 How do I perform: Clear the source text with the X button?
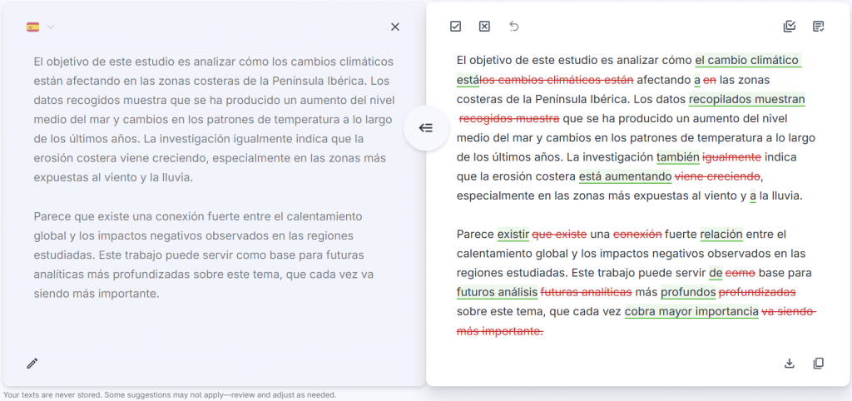coord(395,27)
